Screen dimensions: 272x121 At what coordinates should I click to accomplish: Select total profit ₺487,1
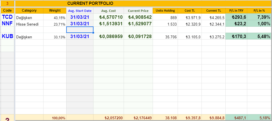236,118
